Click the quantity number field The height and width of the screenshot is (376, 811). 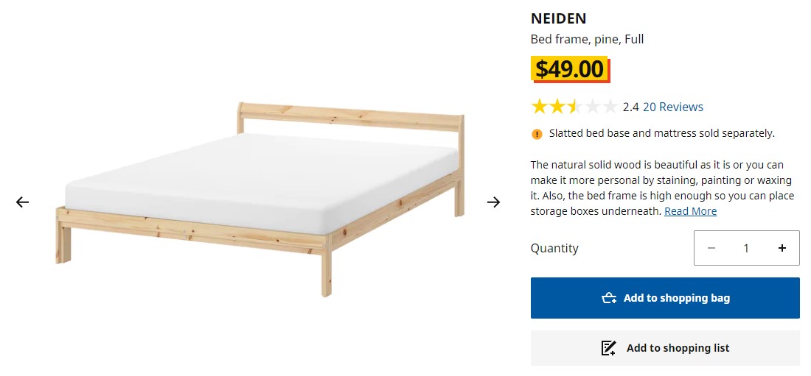tap(746, 248)
